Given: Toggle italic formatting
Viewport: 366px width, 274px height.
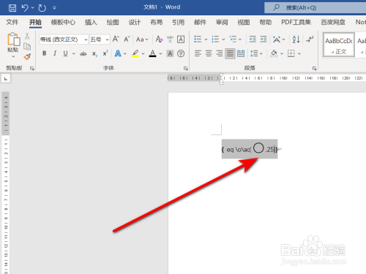Looking at the screenshot, I should point(55,53).
